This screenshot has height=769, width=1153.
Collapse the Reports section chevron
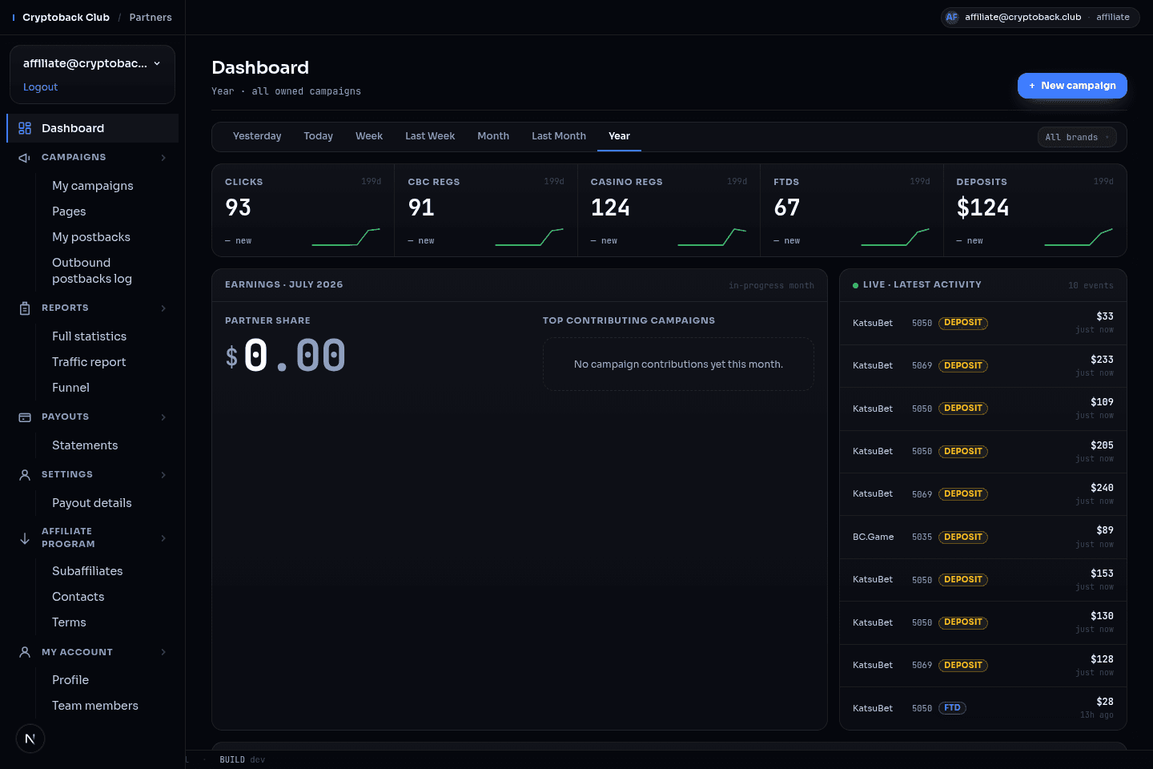163,308
